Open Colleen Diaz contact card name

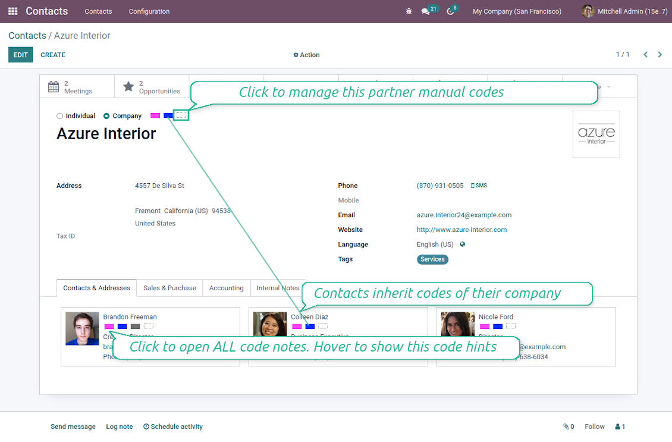click(309, 317)
